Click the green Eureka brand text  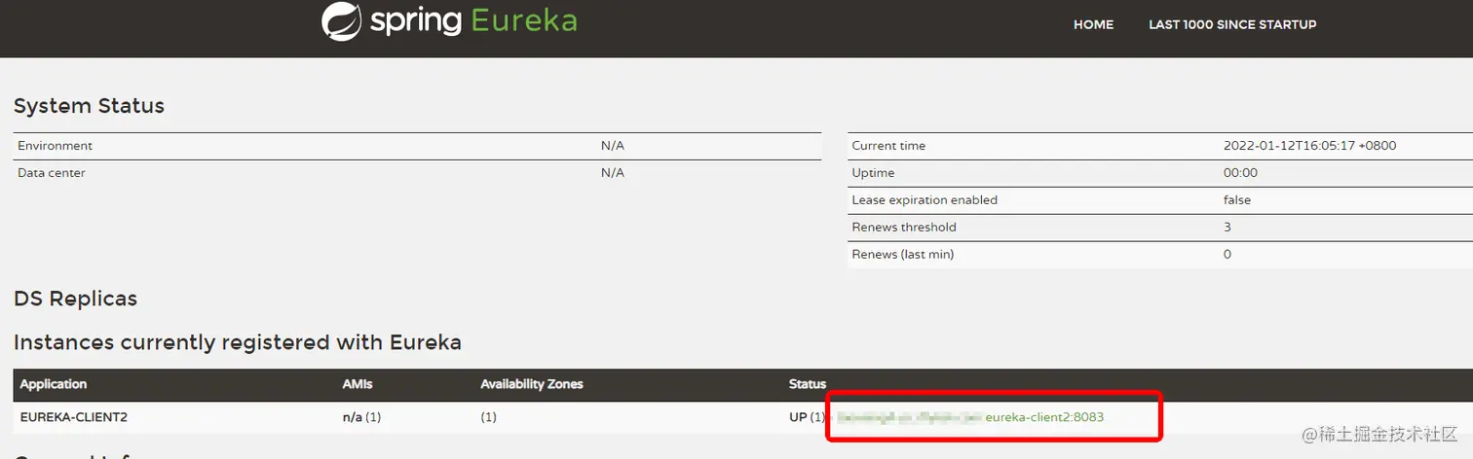pos(524,20)
